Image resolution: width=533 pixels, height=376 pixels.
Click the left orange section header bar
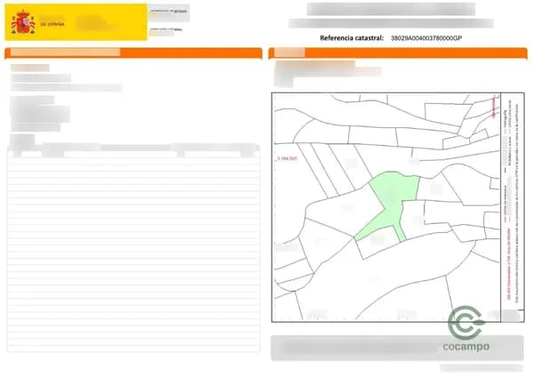[x=133, y=53]
